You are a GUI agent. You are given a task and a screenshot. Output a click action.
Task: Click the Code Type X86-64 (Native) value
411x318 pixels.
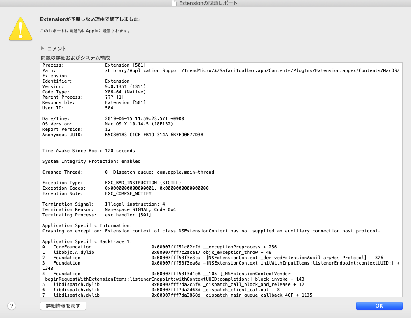125,92
